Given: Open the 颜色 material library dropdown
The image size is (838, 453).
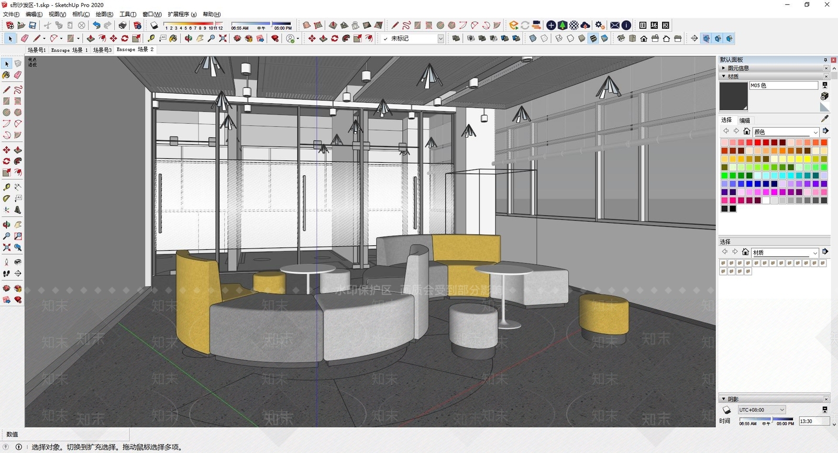Looking at the screenshot, I should (786, 132).
